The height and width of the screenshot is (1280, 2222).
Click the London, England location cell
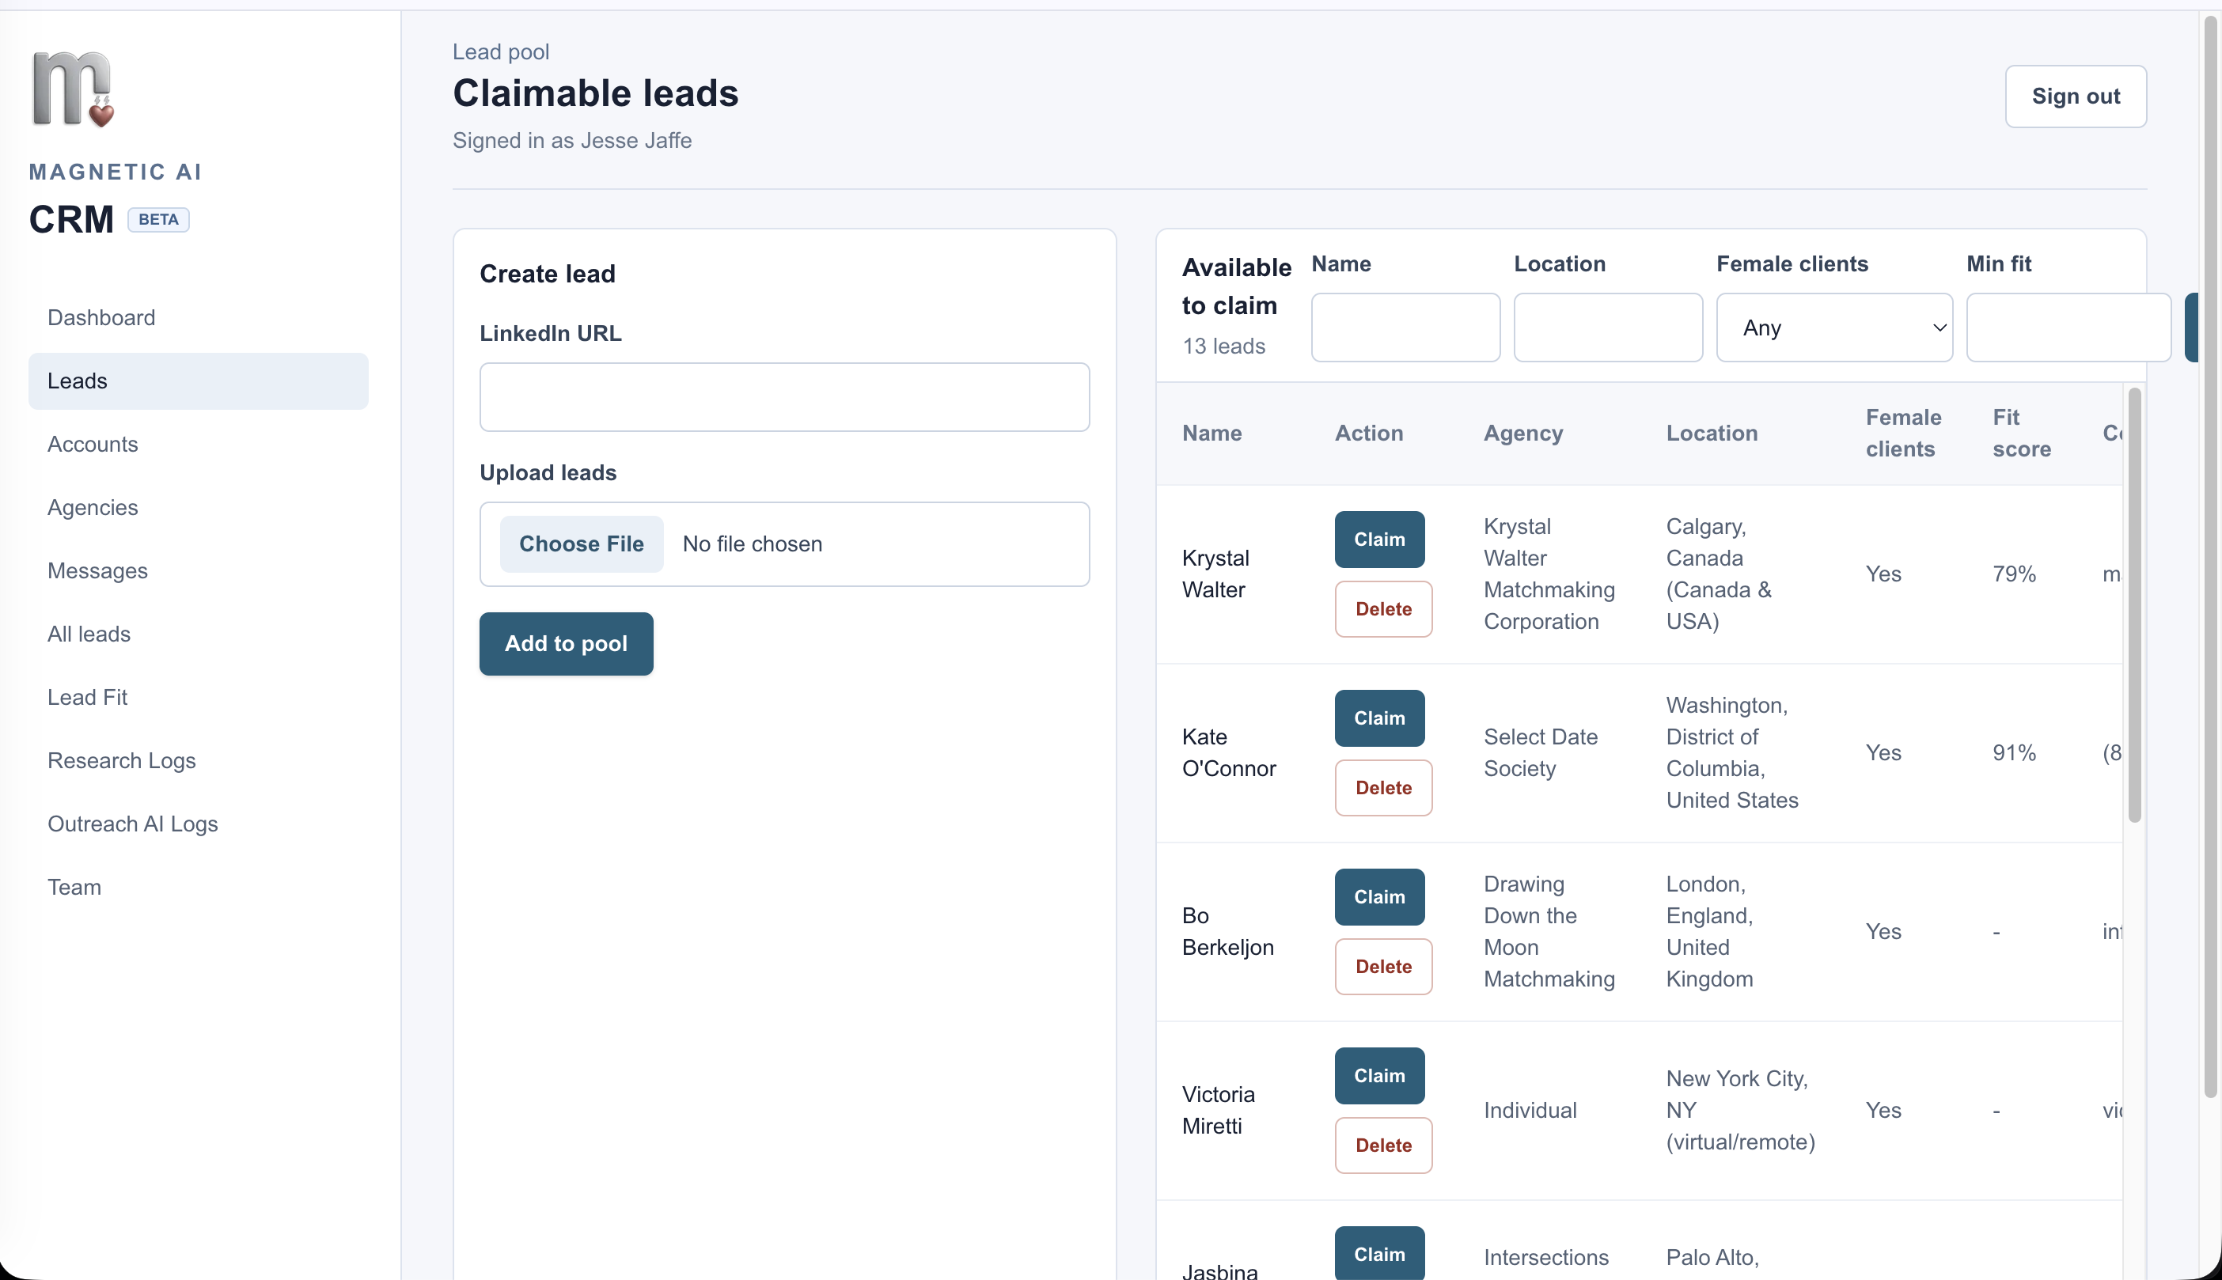[x=1709, y=931]
